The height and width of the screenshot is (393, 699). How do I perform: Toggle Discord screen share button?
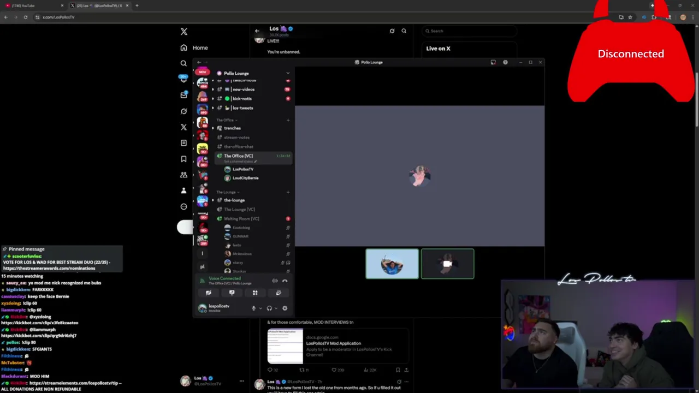coord(232,293)
